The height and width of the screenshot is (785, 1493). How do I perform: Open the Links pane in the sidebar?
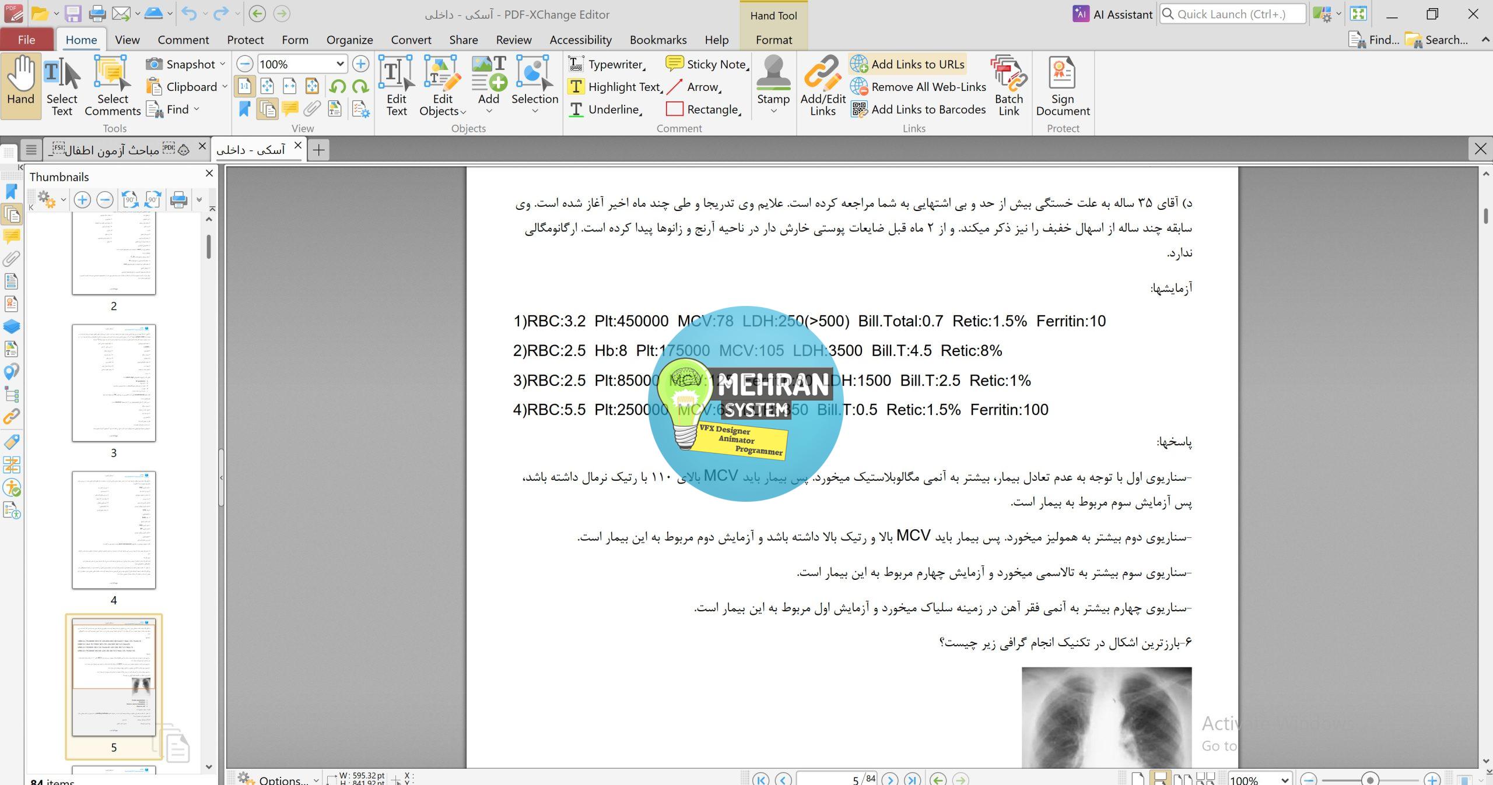point(12,417)
